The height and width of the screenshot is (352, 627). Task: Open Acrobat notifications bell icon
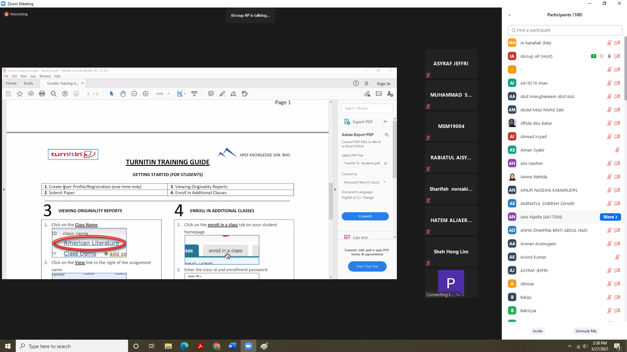point(366,83)
